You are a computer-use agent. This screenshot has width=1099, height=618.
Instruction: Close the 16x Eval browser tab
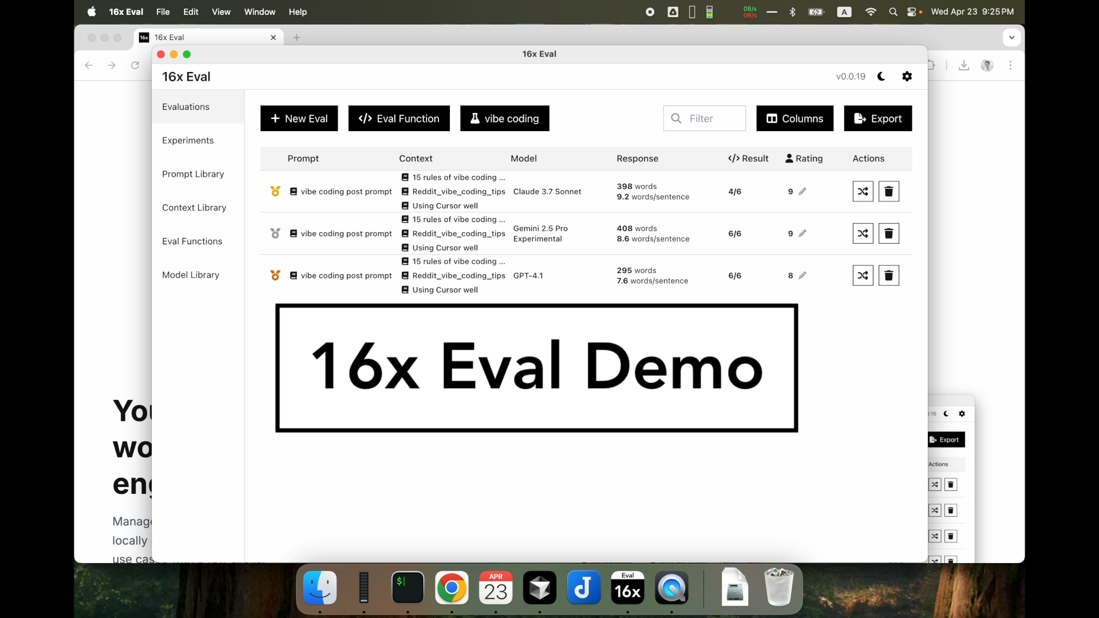click(x=273, y=38)
